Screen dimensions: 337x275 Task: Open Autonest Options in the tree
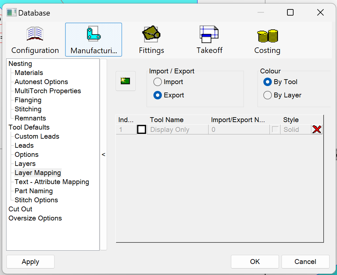pyautogui.click(x=41, y=82)
